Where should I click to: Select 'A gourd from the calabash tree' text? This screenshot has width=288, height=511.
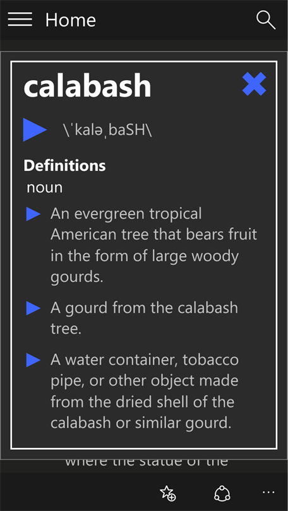coord(144,319)
